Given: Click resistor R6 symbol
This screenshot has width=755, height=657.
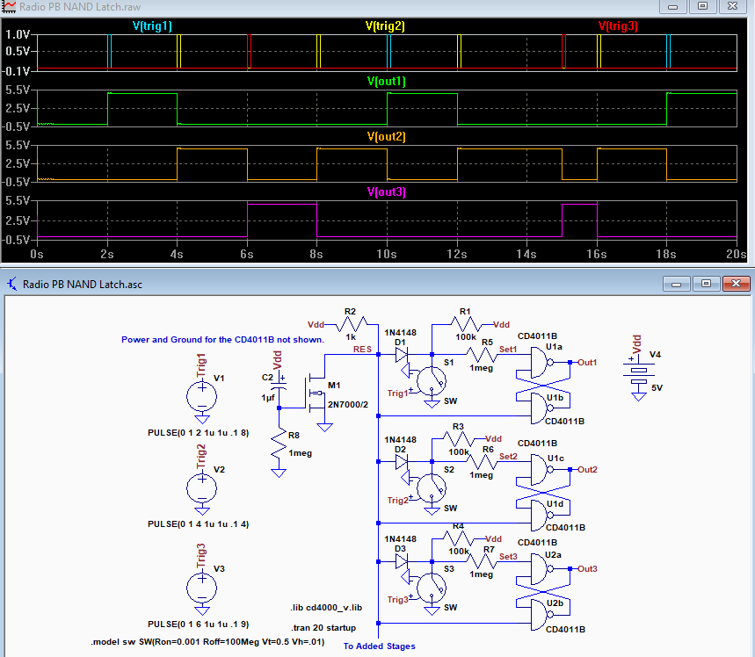Looking at the screenshot, I should (482, 462).
